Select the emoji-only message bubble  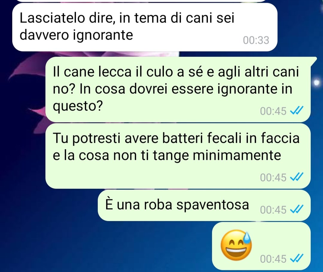point(261,246)
